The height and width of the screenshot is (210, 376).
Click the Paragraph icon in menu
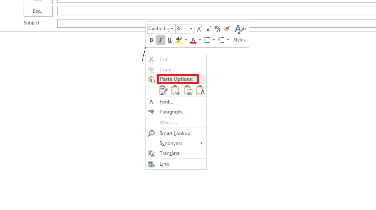(x=151, y=112)
